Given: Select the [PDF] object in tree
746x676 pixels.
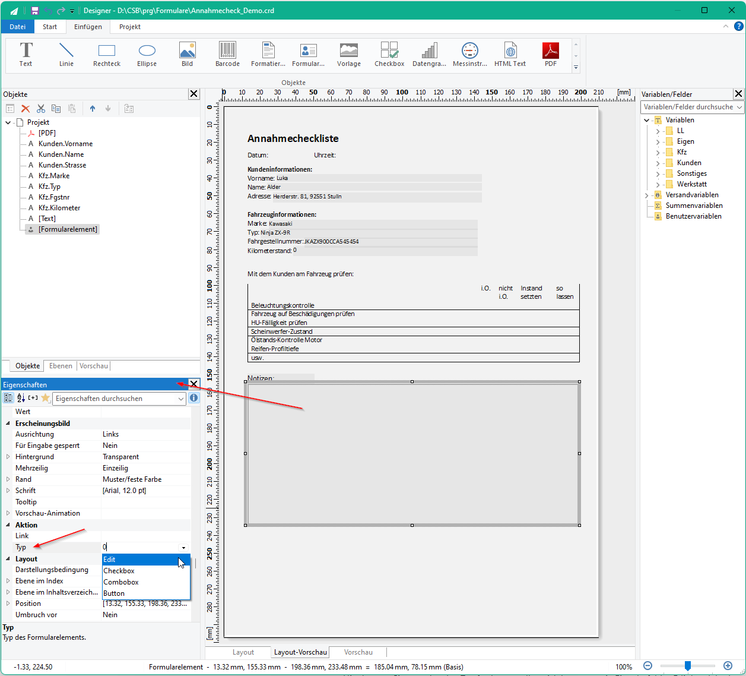Looking at the screenshot, I should 47,133.
